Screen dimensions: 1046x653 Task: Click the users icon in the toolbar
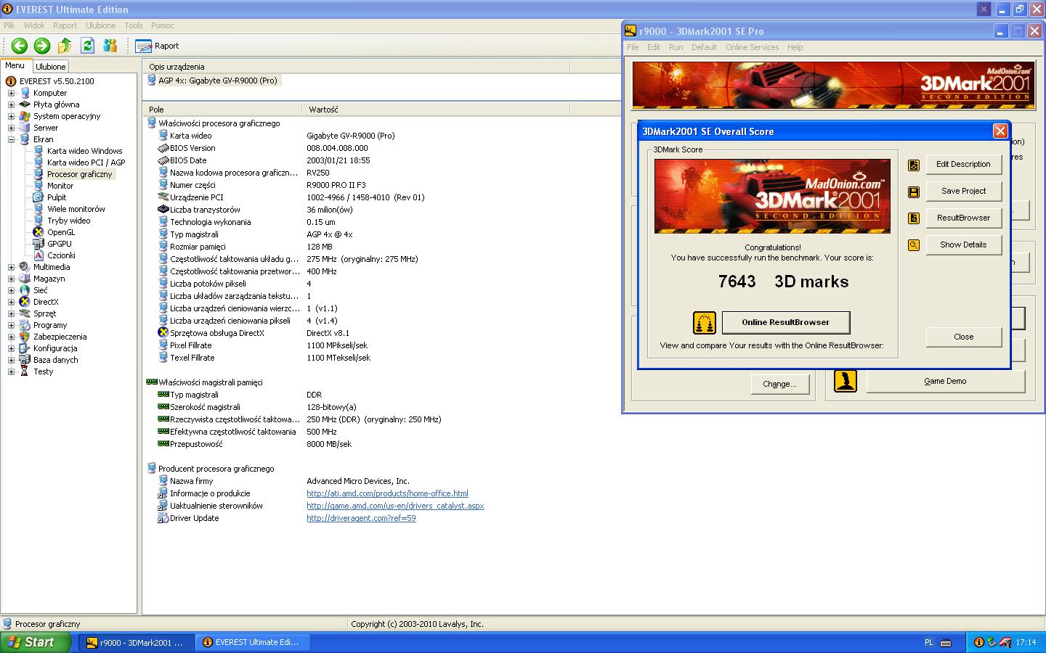pyautogui.click(x=110, y=46)
